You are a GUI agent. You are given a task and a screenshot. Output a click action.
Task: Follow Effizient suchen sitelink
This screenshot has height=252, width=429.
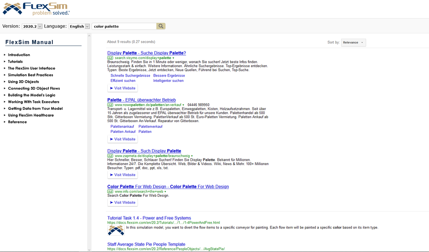(123, 81)
